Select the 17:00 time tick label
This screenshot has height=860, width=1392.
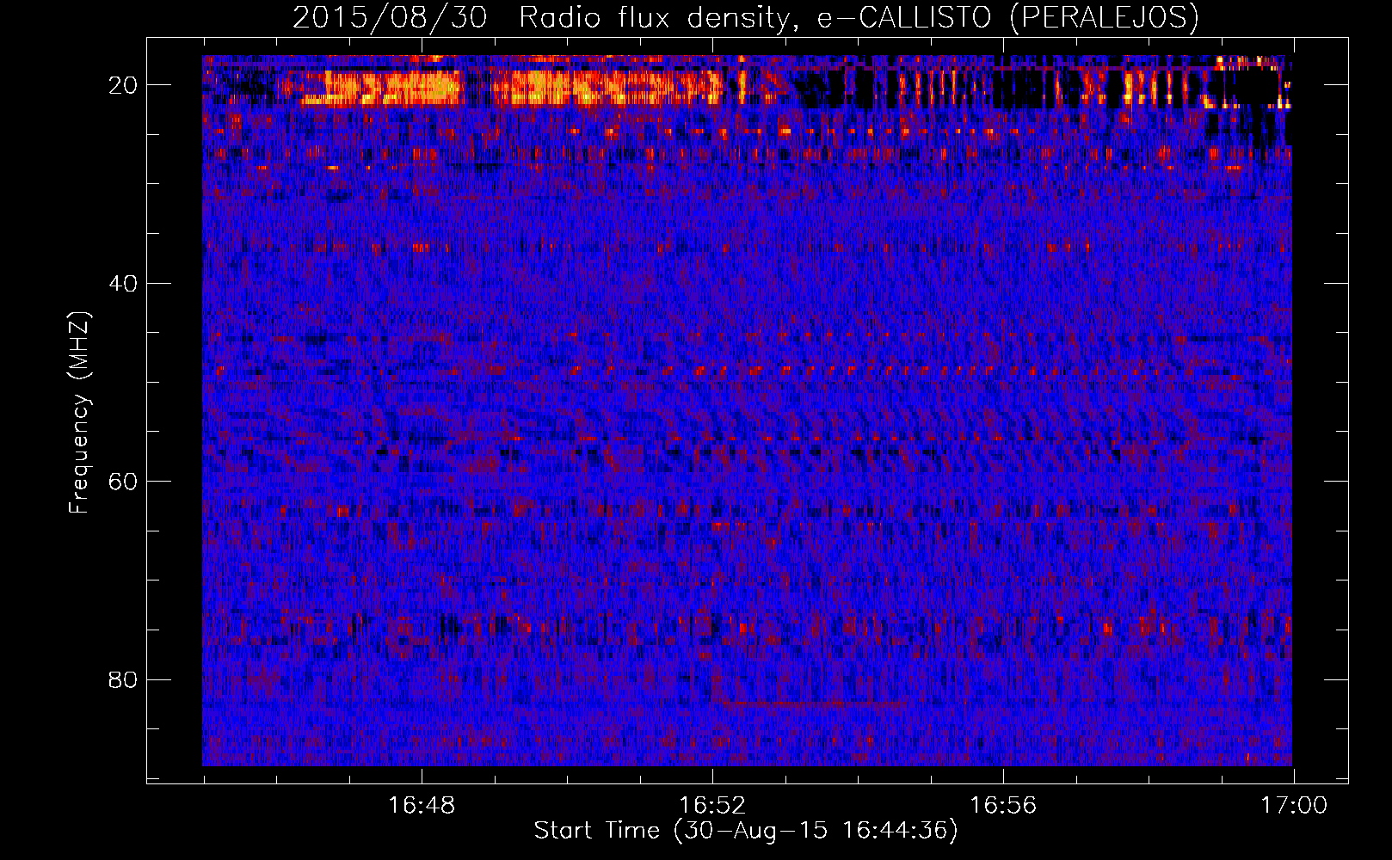(1294, 806)
